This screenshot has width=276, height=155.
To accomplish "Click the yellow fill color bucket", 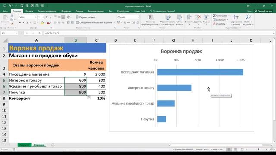I will point(42,22).
